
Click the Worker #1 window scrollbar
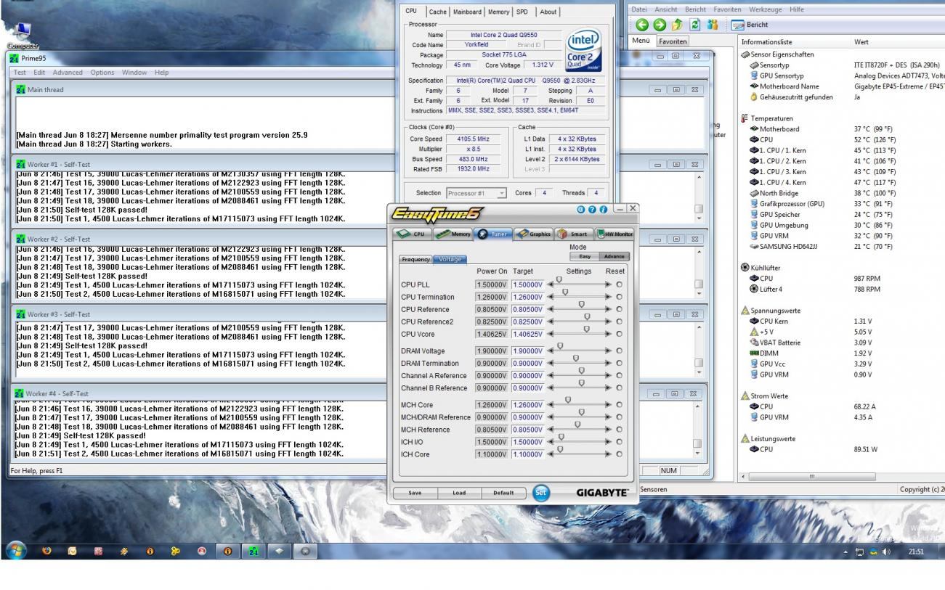[x=698, y=197]
